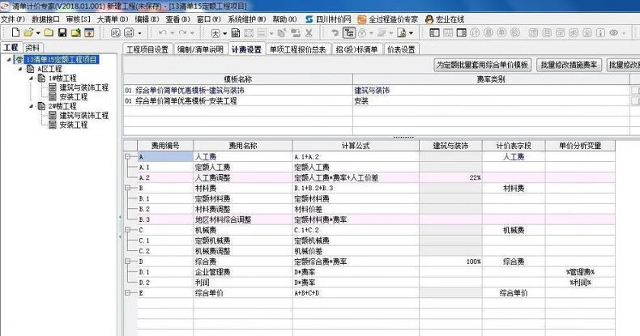Click 批量修改措施费率 button
This screenshot has height=336, width=640.
[x=569, y=65]
